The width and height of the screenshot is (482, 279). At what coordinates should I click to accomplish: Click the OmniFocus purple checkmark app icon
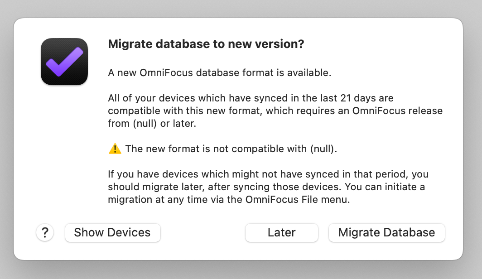coord(64,62)
